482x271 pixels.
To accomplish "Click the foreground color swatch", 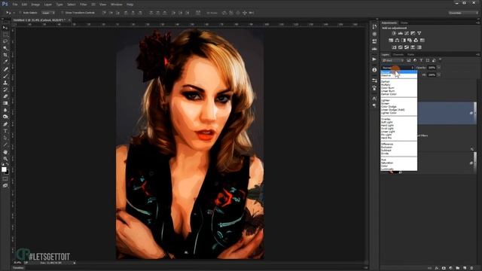I will pyautogui.click(x=4, y=169).
